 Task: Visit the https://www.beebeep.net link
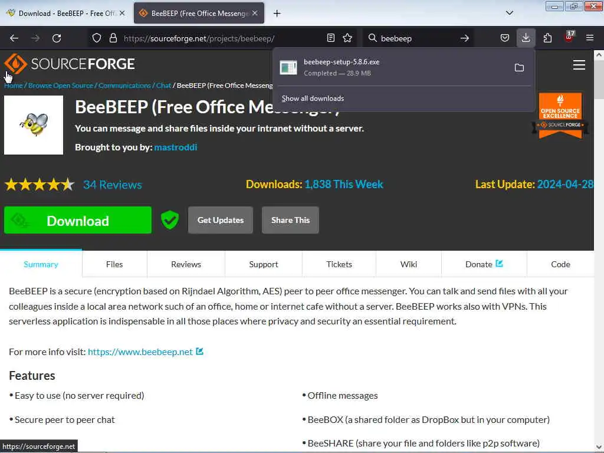pyautogui.click(x=140, y=352)
